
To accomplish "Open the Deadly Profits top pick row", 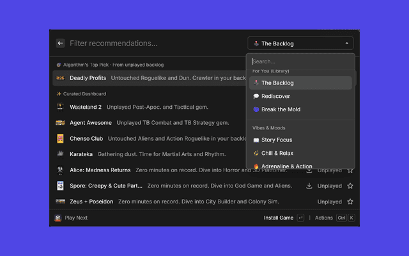I will pos(150,78).
